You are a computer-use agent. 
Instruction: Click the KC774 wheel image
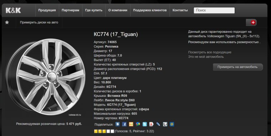click(46, 77)
